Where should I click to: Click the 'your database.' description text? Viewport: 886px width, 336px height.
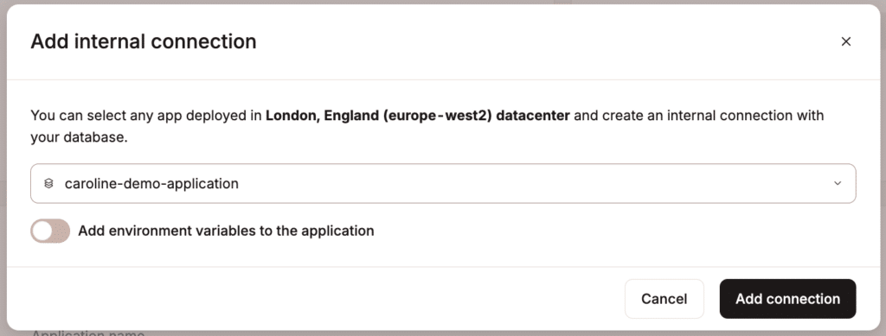(79, 137)
